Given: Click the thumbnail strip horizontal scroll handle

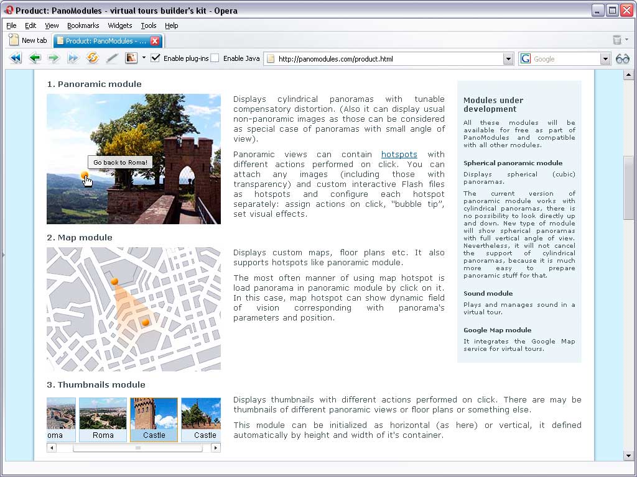Looking at the screenshot, I should [x=137, y=448].
